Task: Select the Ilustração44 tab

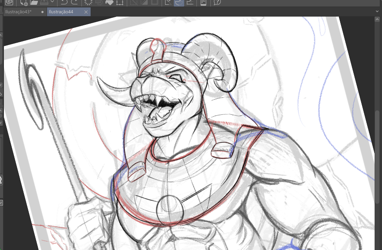Action: 61,12
